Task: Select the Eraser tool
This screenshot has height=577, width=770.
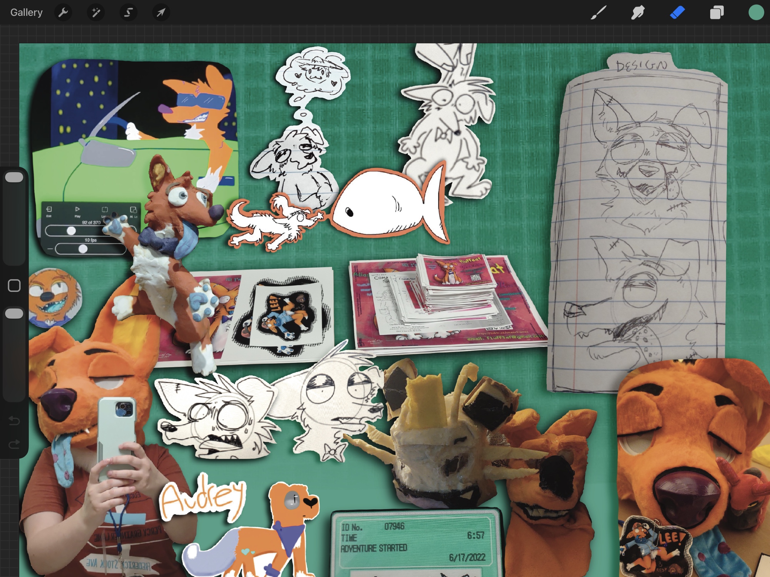Action: pos(677,13)
